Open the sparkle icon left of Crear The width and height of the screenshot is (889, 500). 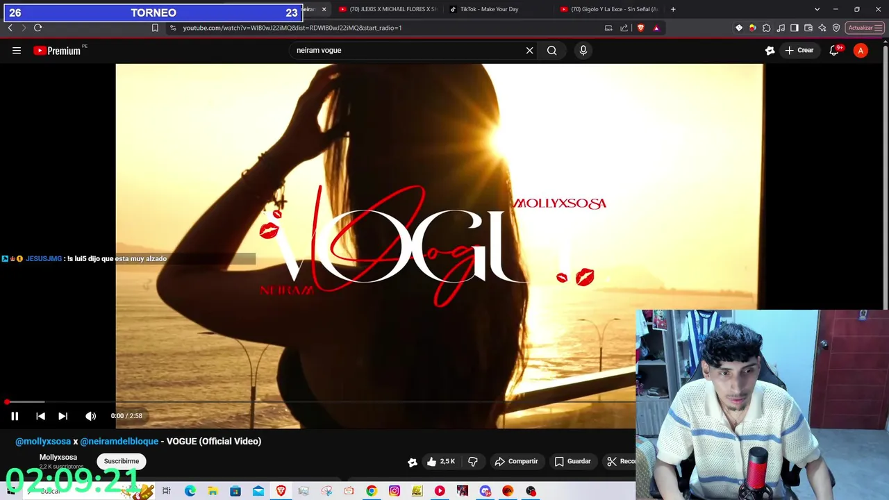[x=770, y=50]
